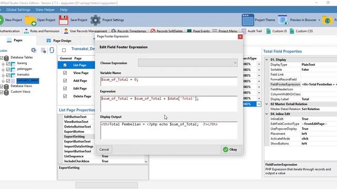Click the Set Relation property value
This screenshot has width=337, height=189.
coord(311,109)
